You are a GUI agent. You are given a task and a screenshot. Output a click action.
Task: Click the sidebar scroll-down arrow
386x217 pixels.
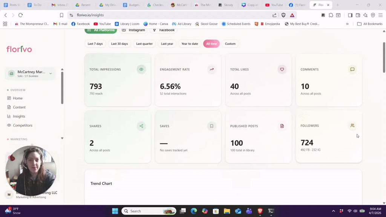coord(62,138)
